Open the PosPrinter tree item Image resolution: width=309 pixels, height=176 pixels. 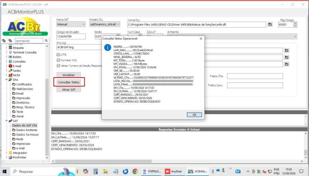19,157
